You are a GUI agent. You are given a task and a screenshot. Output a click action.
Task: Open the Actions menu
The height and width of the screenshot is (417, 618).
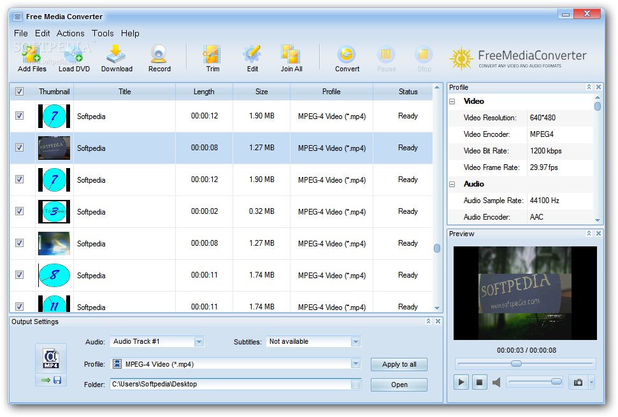click(70, 34)
